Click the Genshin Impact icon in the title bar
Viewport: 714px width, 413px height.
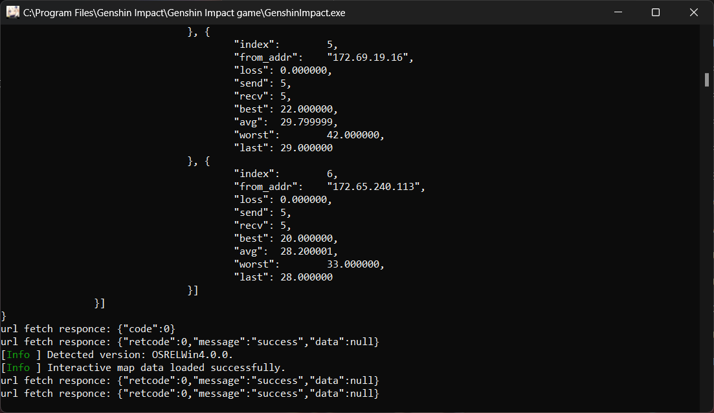coord(13,12)
